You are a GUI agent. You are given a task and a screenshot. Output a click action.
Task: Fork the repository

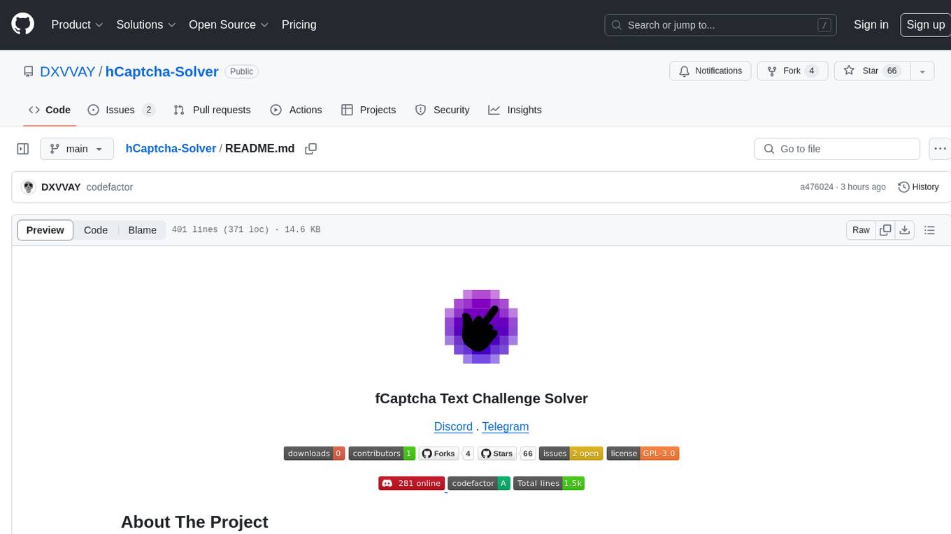[793, 71]
